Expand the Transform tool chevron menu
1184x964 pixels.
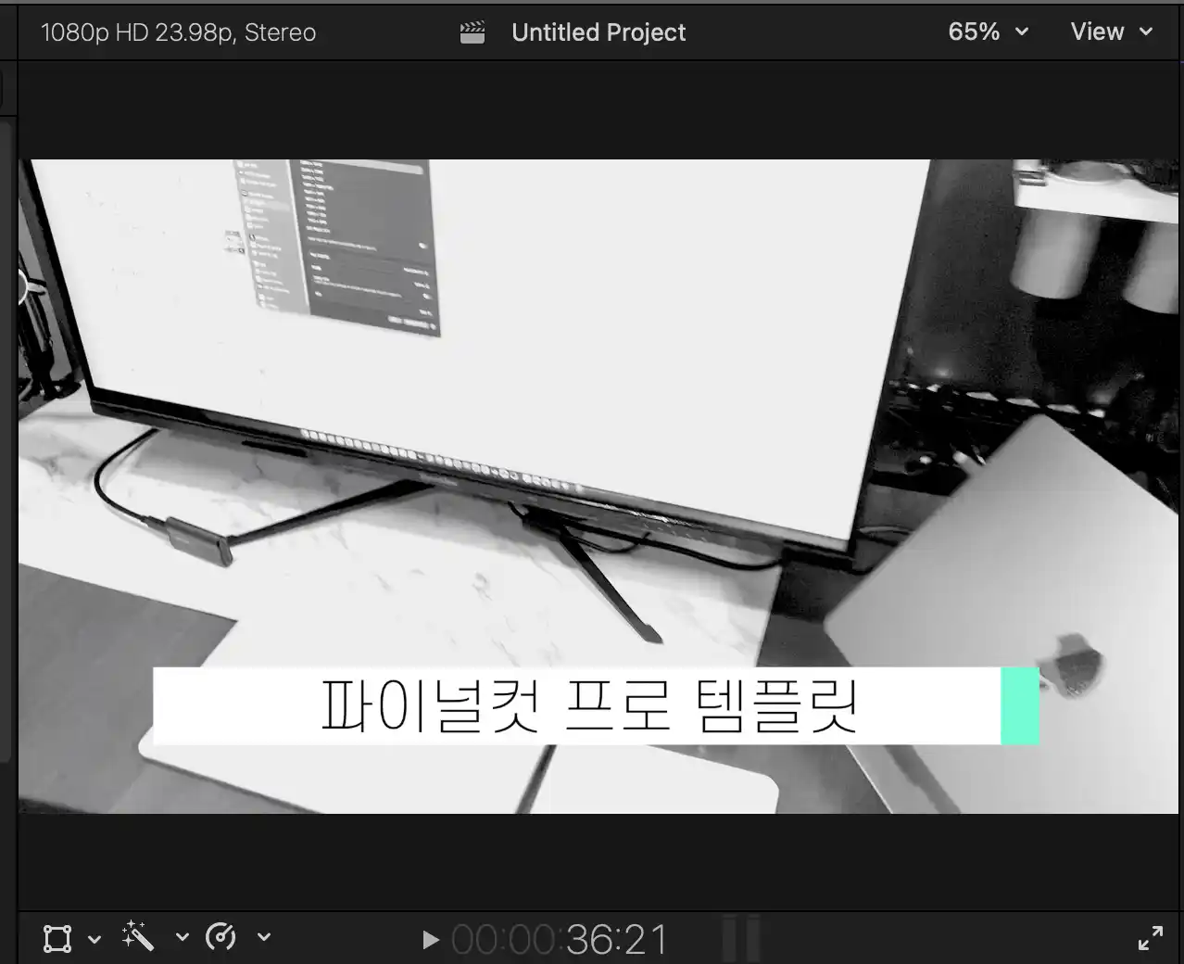pos(94,938)
